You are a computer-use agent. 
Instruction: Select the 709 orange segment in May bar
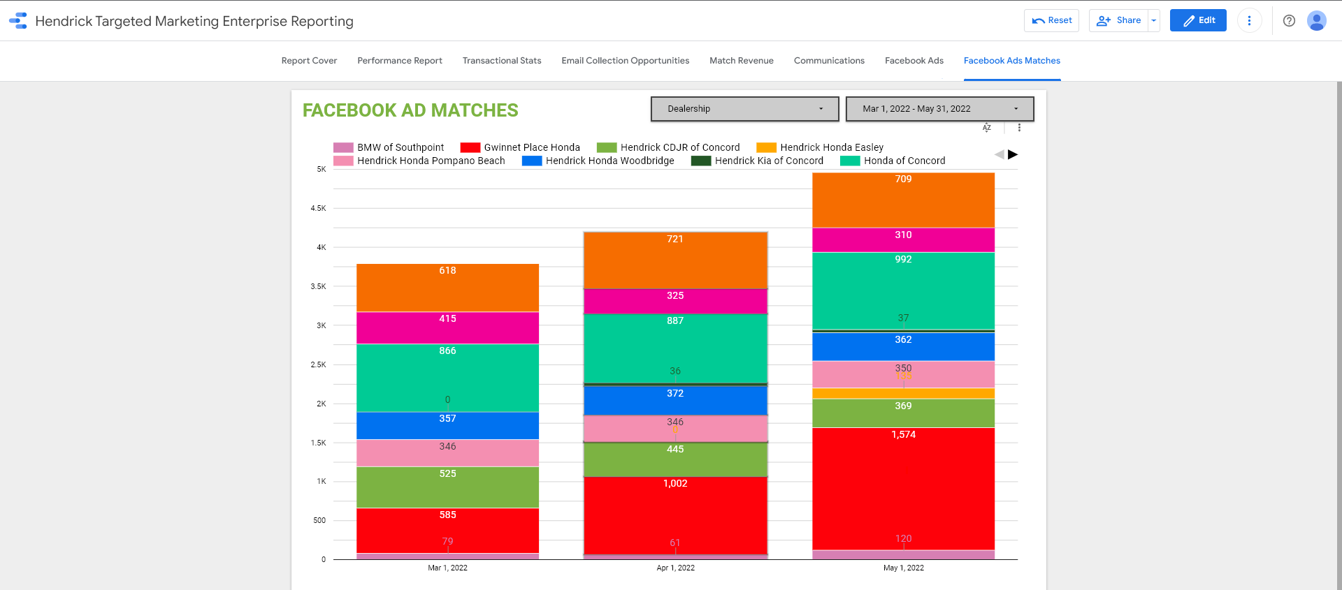pos(903,200)
